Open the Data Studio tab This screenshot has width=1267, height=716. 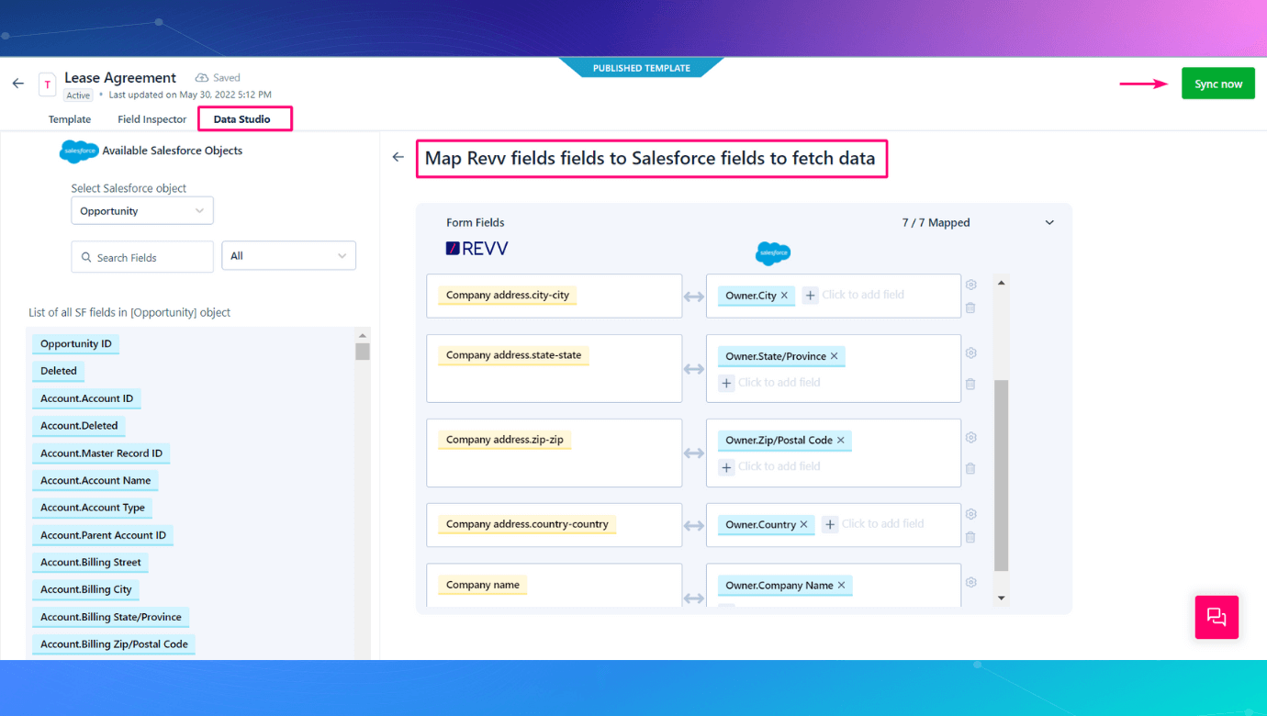click(242, 119)
